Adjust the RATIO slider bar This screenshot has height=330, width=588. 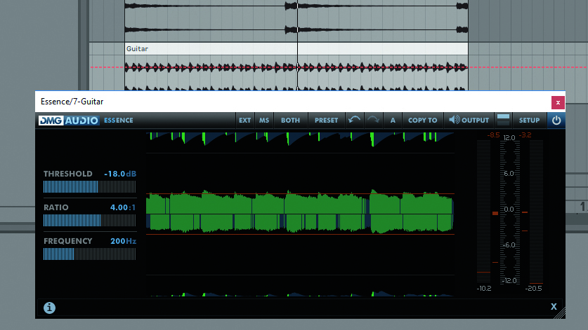pos(90,220)
